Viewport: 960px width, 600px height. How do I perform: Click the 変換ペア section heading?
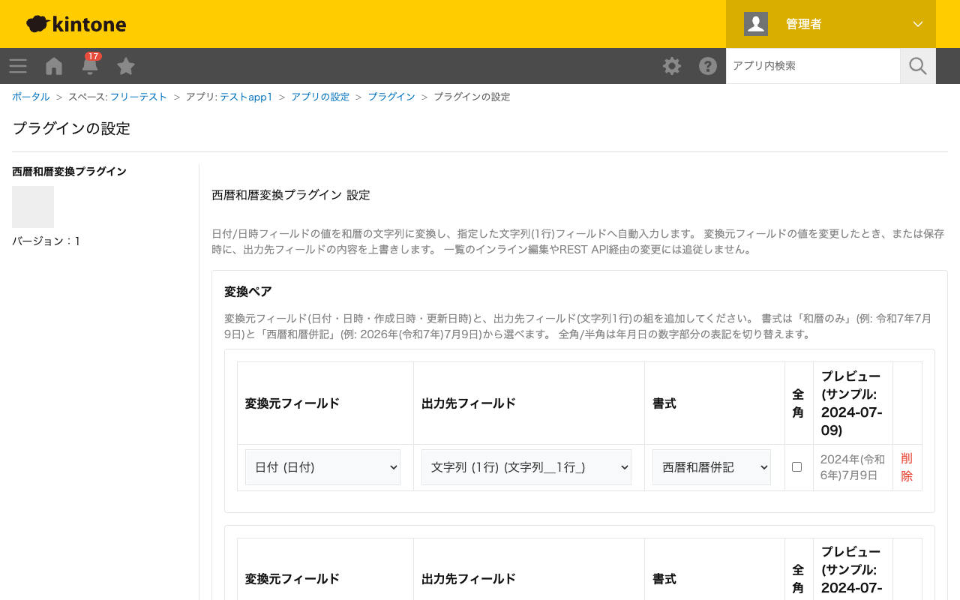(248, 292)
